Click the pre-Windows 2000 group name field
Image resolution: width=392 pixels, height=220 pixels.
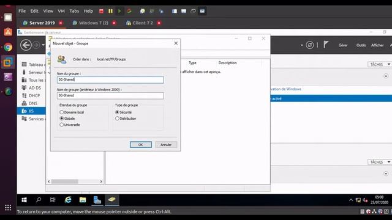[x=110, y=95]
